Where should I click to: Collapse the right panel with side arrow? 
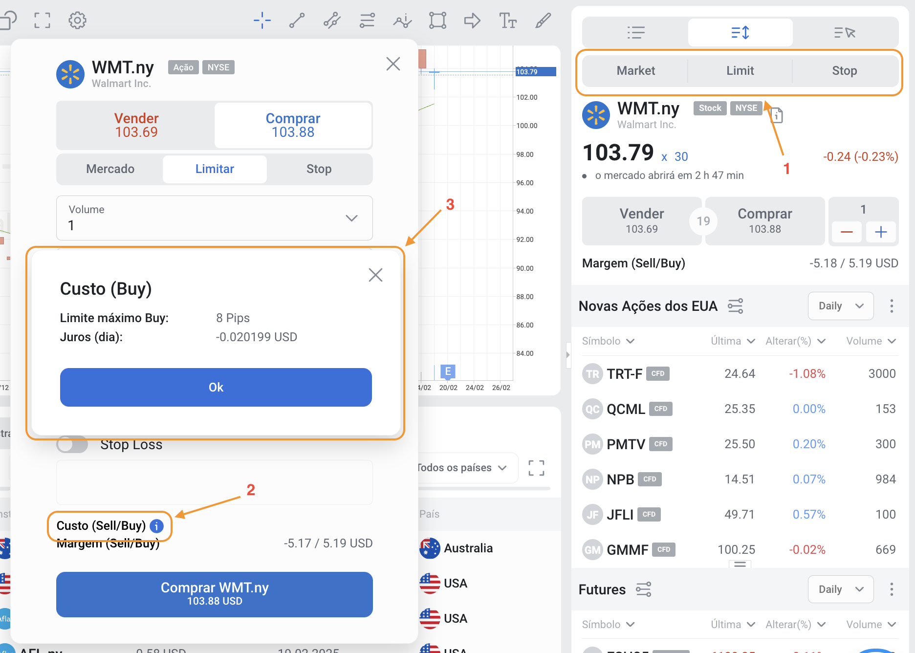point(567,354)
